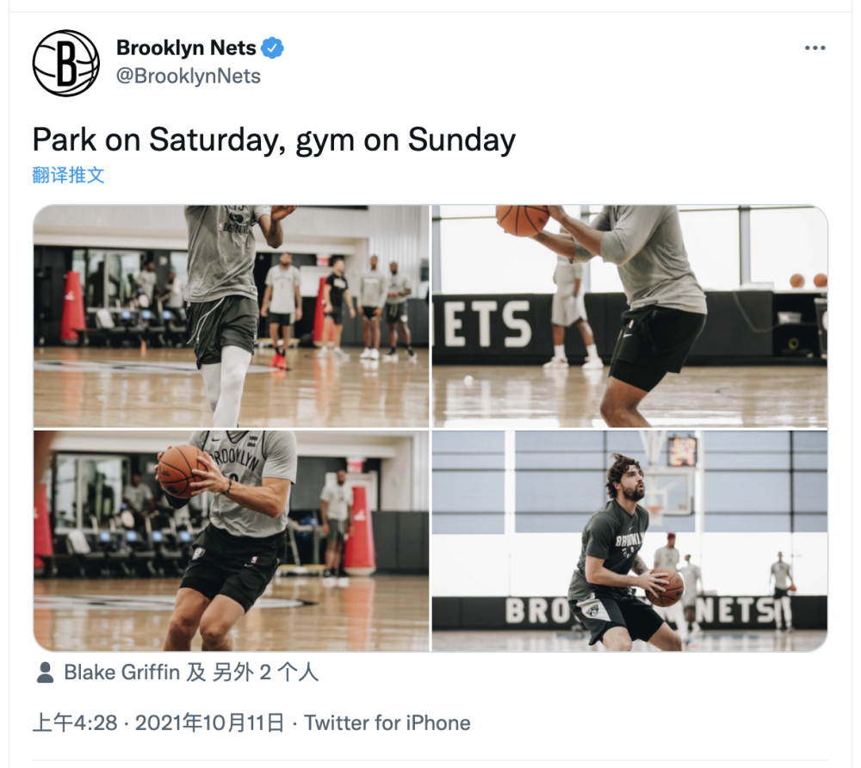This screenshot has height=768, width=861.
Task: Open bottom-right photo of bearded player
Action: [630, 541]
